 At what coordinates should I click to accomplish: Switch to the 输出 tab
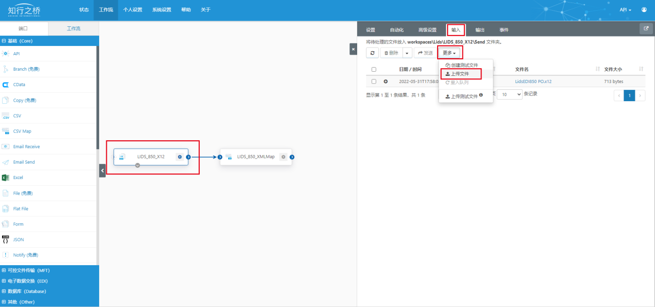click(480, 30)
